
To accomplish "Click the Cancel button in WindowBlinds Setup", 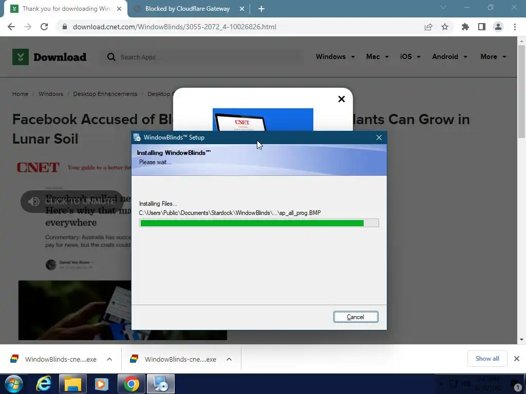I will [x=355, y=317].
